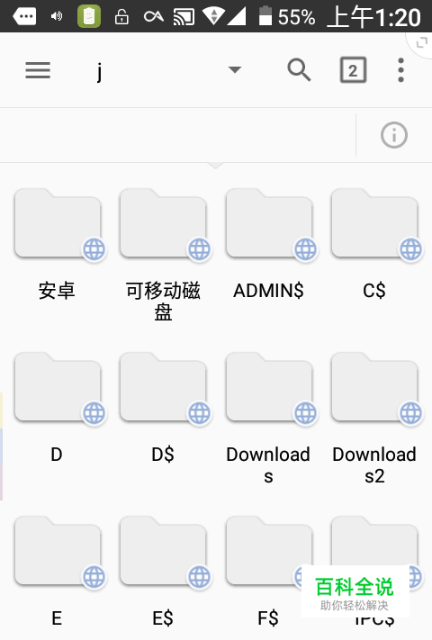Select the 可移动磁盘 label text
Screen dimensions: 432x640
tap(163, 302)
